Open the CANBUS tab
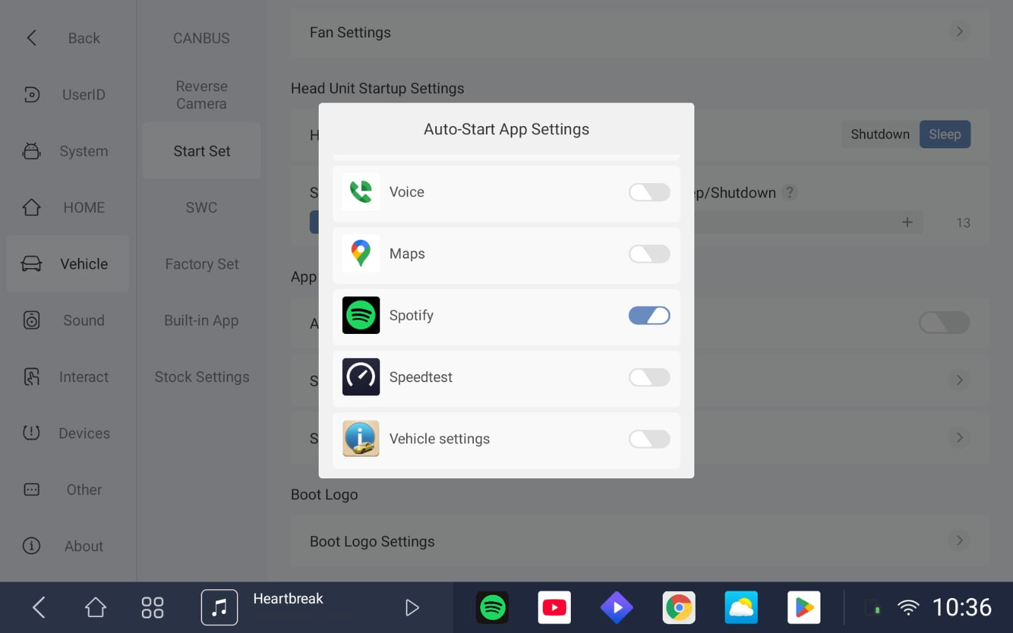Viewport: 1013px width, 633px height. point(201,38)
